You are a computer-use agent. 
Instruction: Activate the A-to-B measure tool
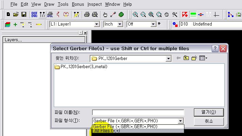(x=113, y=15)
